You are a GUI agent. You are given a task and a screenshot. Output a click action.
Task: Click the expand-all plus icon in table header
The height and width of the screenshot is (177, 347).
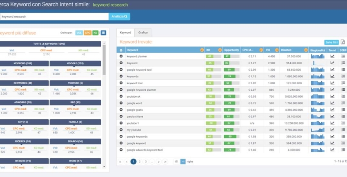(x=121, y=50)
